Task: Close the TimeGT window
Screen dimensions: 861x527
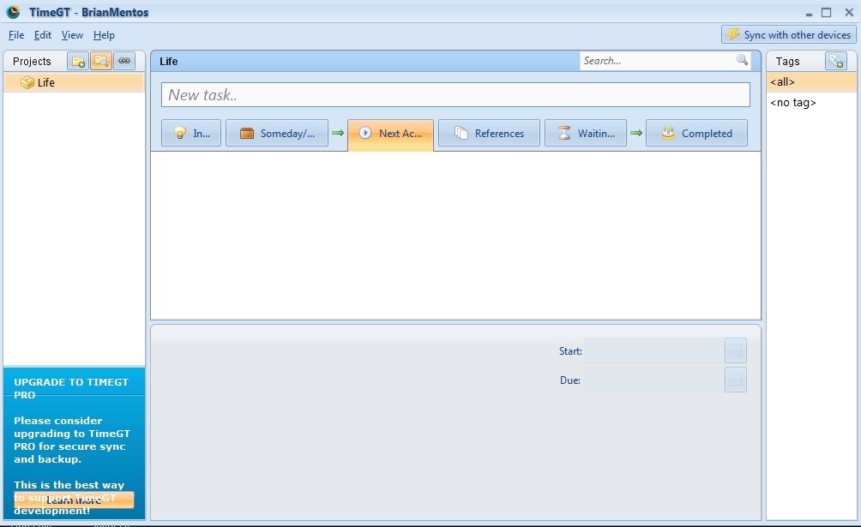Action: pyautogui.click(x=848, y=12)
